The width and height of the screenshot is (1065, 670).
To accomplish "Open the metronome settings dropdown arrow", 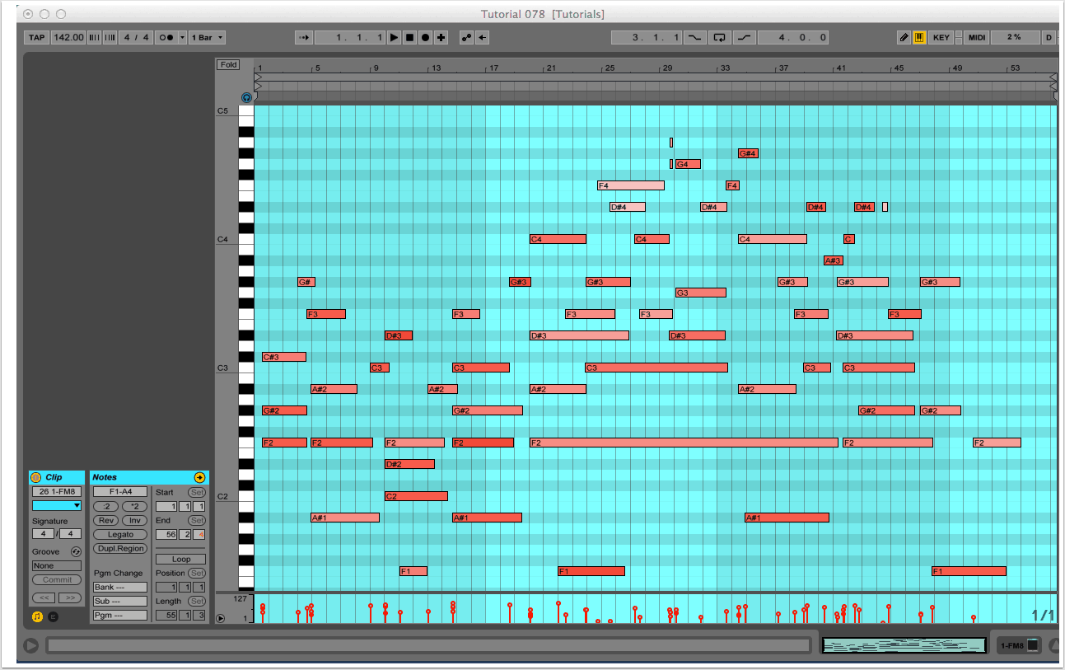I will tap(182, 37).
